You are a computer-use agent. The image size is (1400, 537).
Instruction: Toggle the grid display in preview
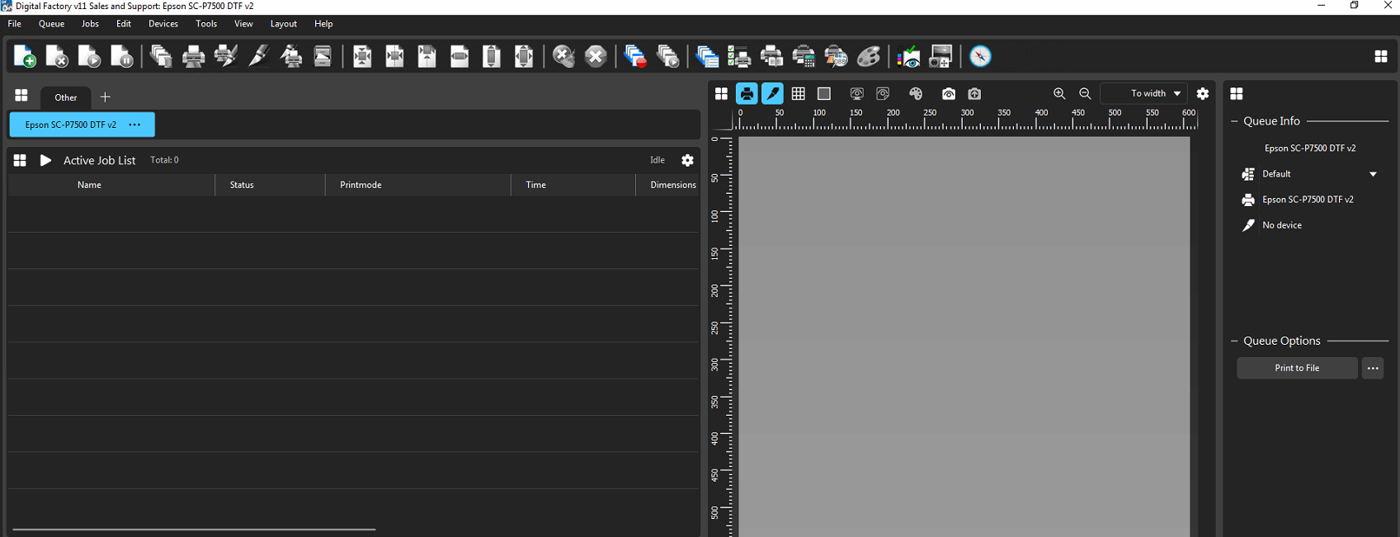(x=798, y=94)
